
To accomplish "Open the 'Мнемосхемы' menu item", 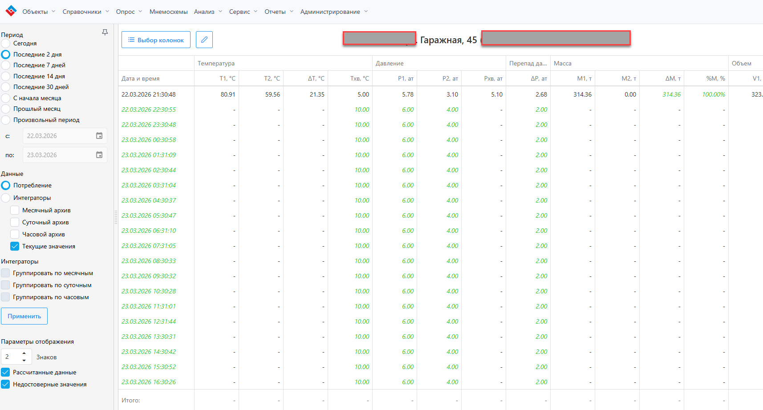I will click(x=168, y=12).
